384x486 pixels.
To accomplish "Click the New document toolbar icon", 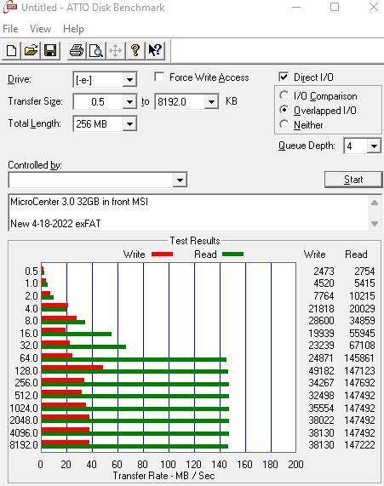I will click(x=11, y=50).
